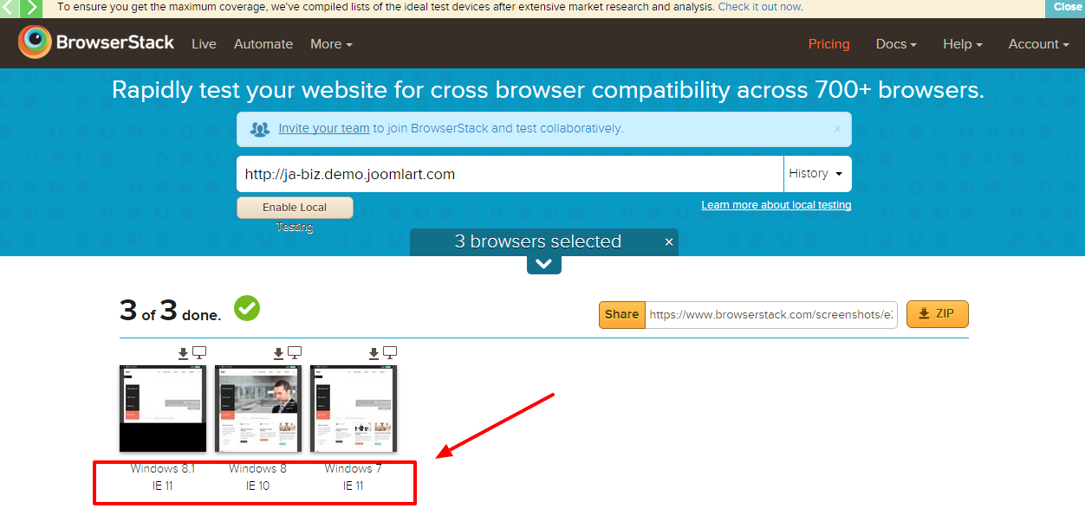Image resolution: width=1085 pixels, height=521 pixels.
Task: Download the Windows 7 IE 11 screenshot
Action: (x=374, y=353)
